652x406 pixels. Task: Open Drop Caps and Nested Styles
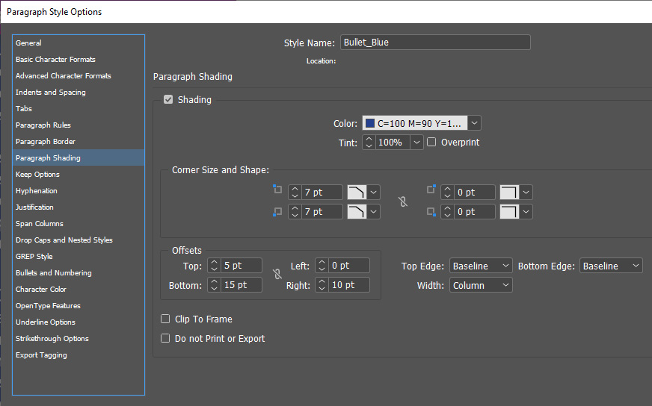pos(79,240)
